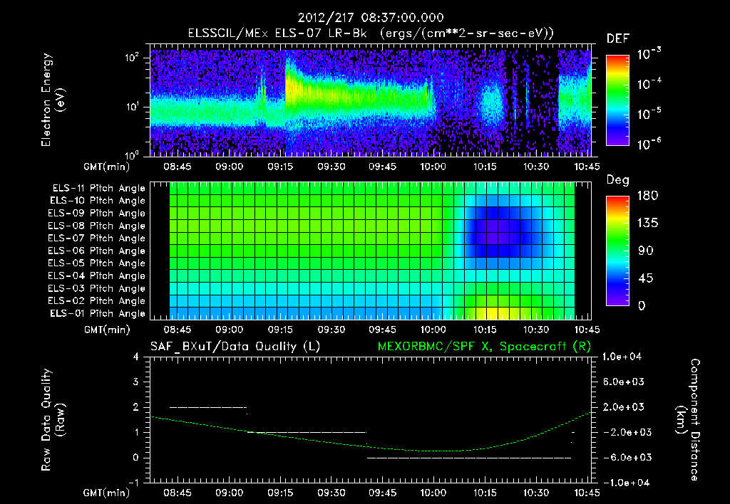Viewport: 730px width, 504px height.
Task: Click the "GMT(min)" label under the spectrogram
Action: click(x=107, y=167)
